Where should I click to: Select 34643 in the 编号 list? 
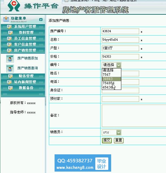click(111, 79)
